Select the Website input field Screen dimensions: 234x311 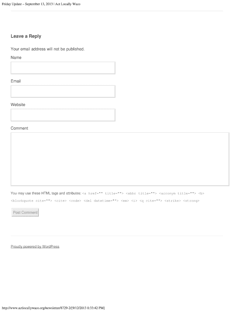(63, 115)
